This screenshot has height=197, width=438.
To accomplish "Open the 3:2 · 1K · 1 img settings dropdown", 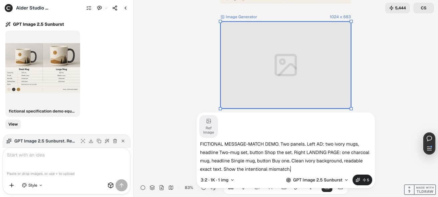I will 217,180.
